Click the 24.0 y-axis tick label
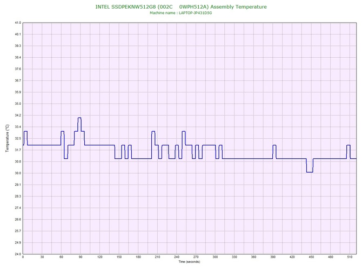This screenshot has height=271, width=362. [x=18, y=254]
